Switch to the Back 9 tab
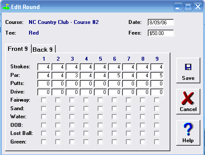This screenshot has width=205, height=155. [x=43, y=50]
